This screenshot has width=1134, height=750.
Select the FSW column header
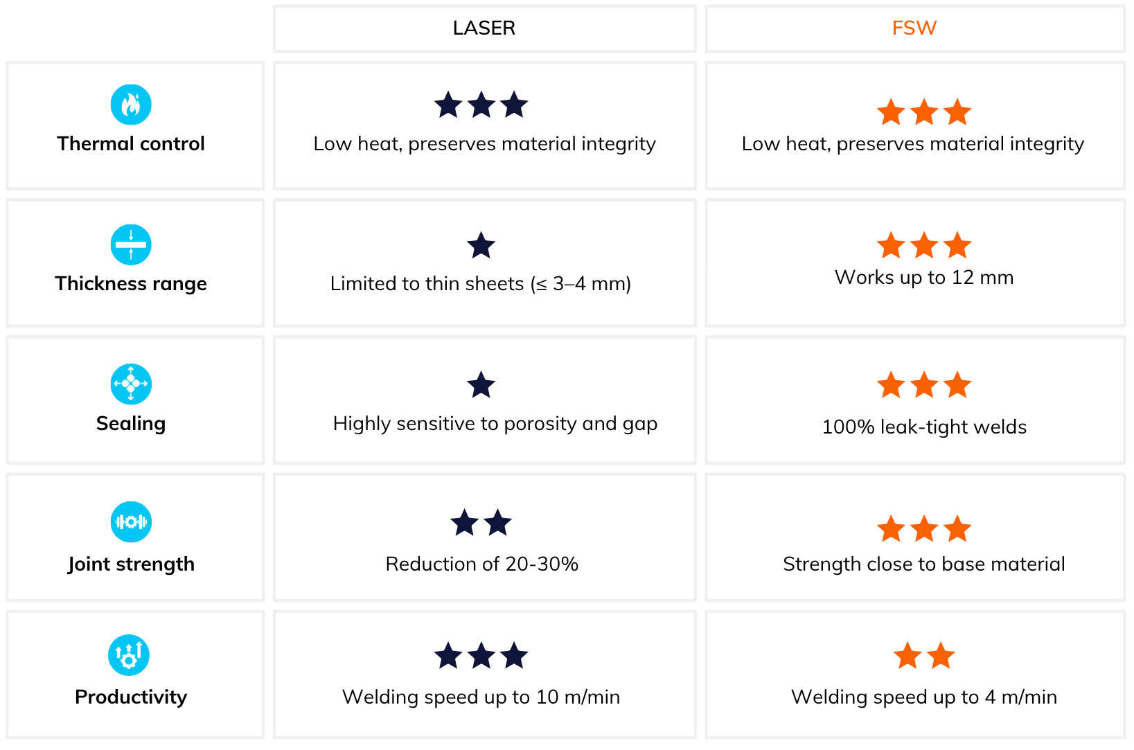pos(914,28)
